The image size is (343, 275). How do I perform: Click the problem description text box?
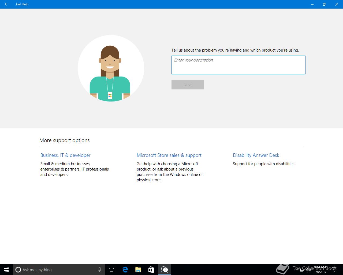point(238,65)
